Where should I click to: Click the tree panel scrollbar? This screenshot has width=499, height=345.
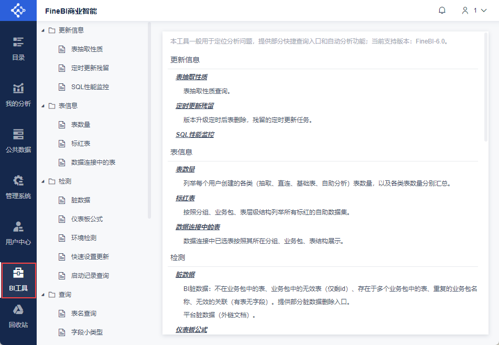149,120
